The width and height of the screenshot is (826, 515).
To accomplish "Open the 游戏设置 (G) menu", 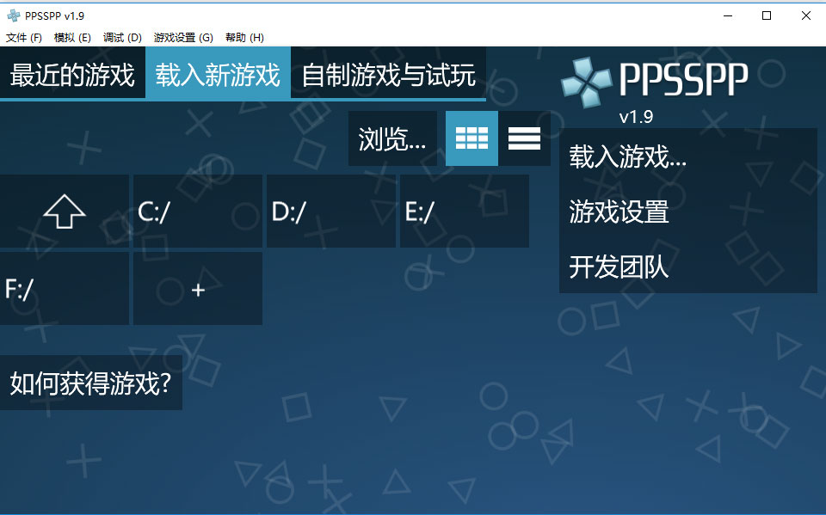I will 183,37.
